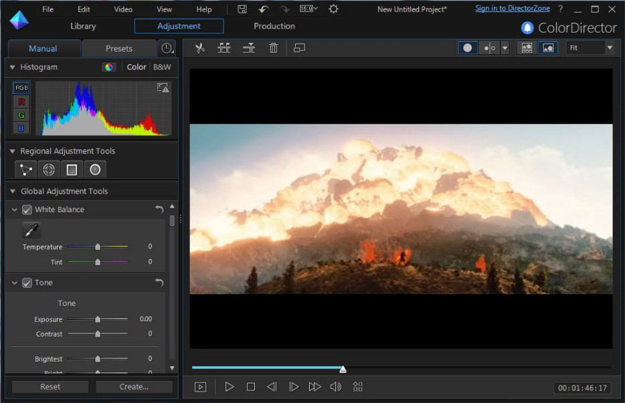Click the Split scissors tool

[x=199, y=48]
